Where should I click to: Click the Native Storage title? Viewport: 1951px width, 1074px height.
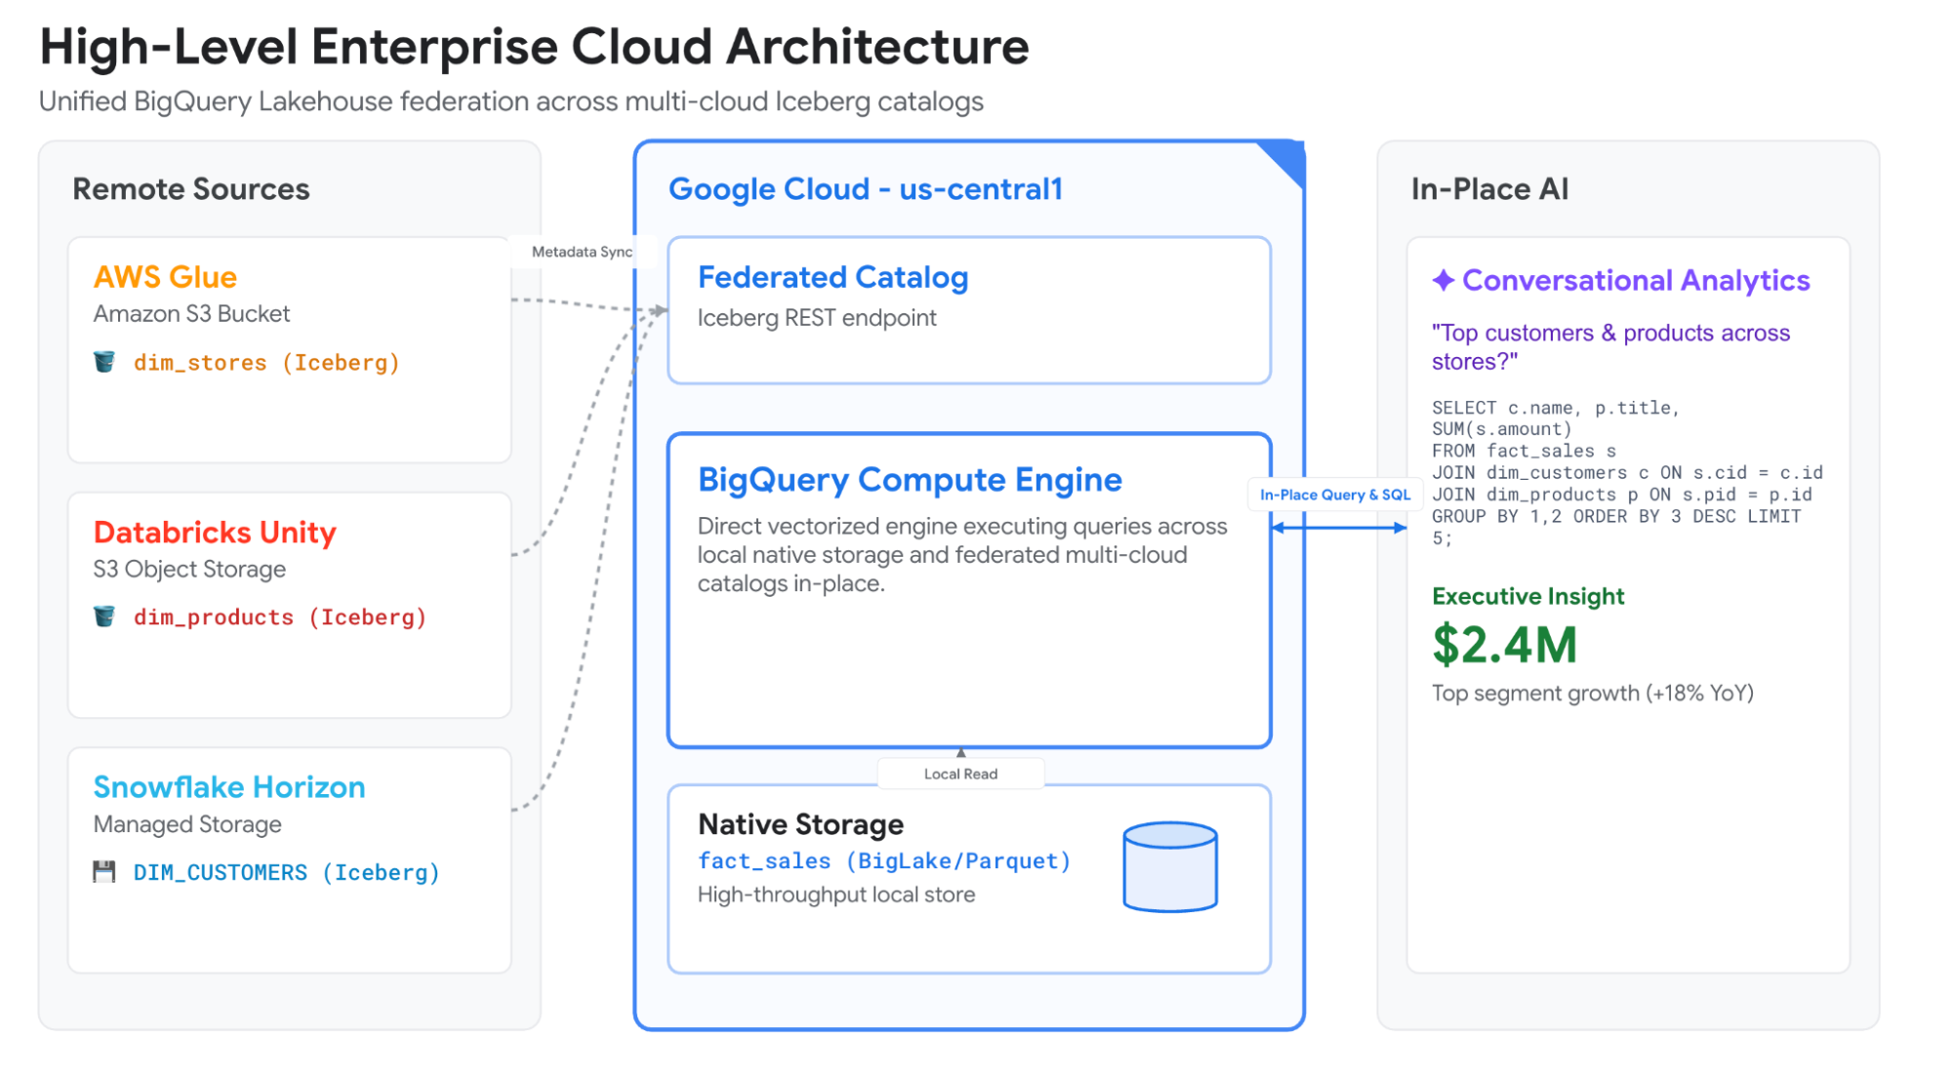pos(800,824)
